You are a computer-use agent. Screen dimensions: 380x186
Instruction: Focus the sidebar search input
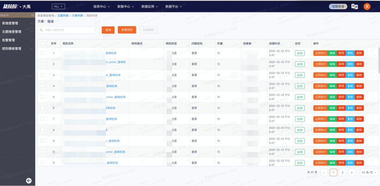click(18, 15)
